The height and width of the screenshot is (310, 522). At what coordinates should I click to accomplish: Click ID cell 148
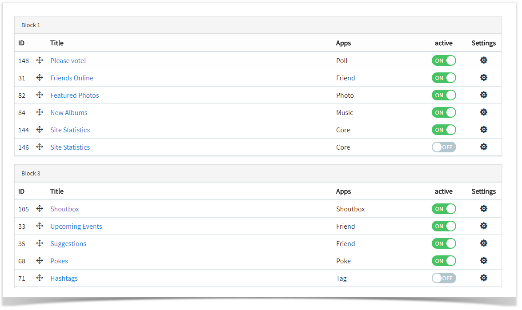24,61
